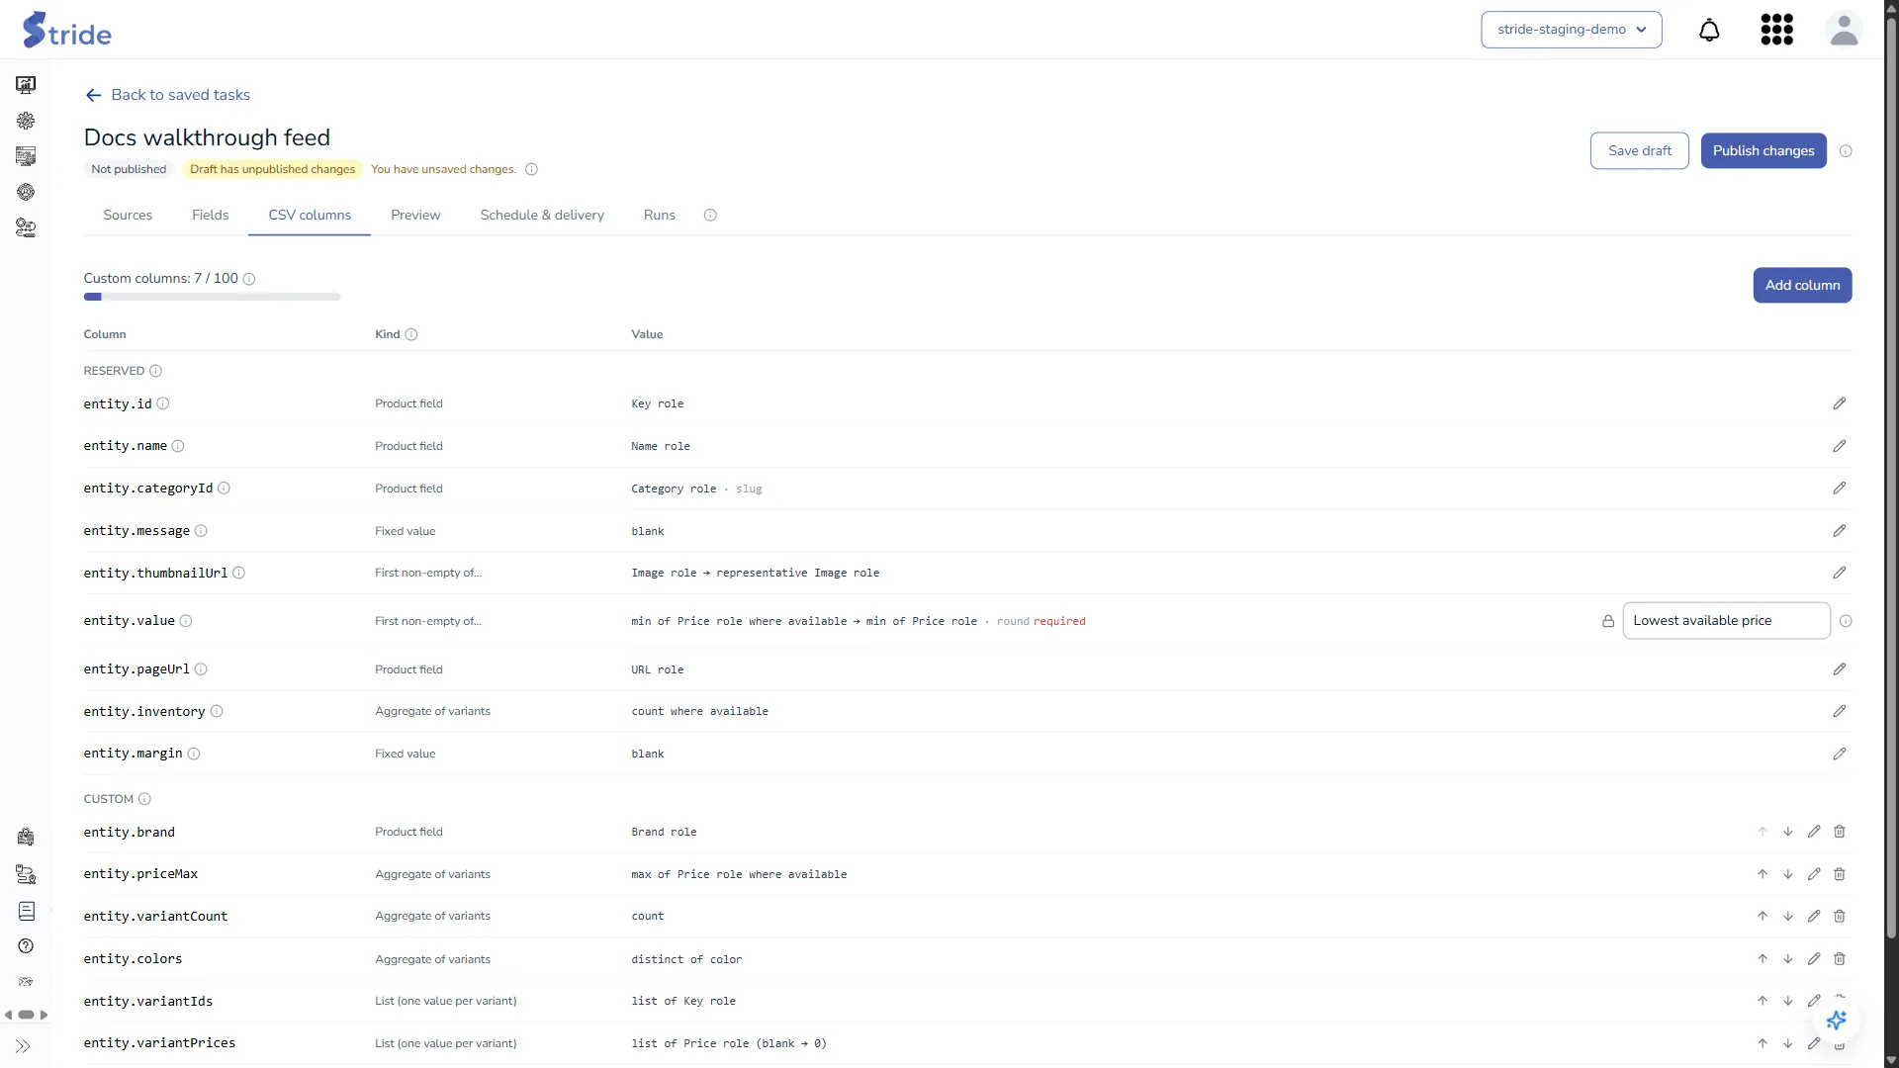Open the help icon in sidebar
The image size is (1899, 1068).
26,946
